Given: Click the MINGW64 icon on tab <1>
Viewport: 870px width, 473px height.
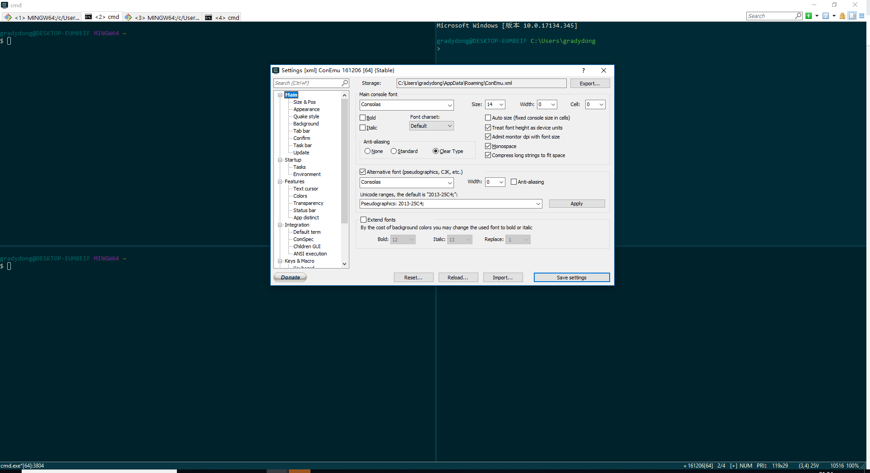Looking at the screenshot, I should [8, 17].
